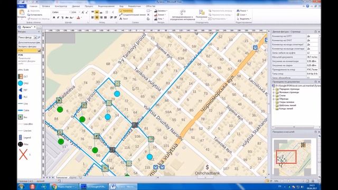Open More Shapes (Дополнительные фигуры)
The image size is (338, 190).
coord(29,42)
